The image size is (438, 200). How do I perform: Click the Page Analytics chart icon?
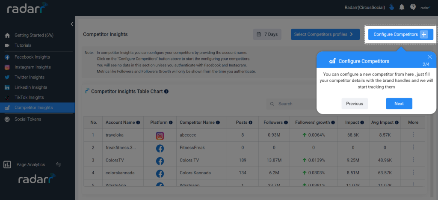coord(7,164)
